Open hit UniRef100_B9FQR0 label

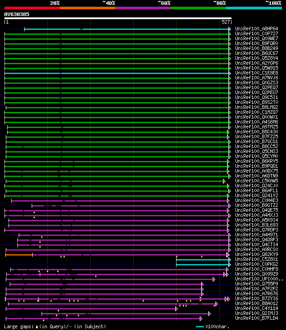(257, 43)
